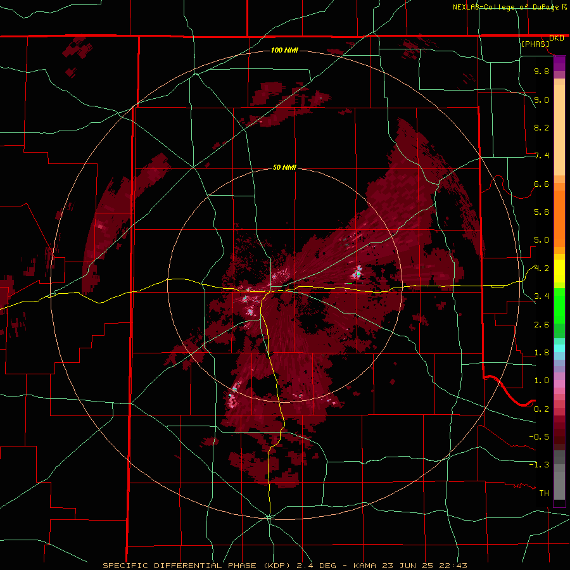Image resolution: width=570 pixels, height=570 pixels.
Task: Select the 4.2 legend value
Action: pos(541,269)
